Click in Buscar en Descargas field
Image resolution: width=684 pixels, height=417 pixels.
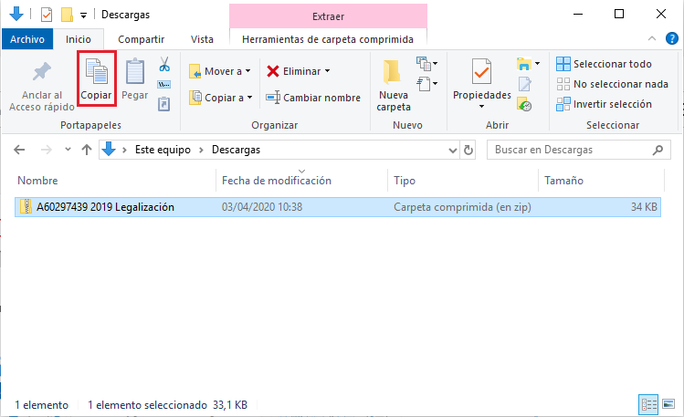tap(578, 150)
